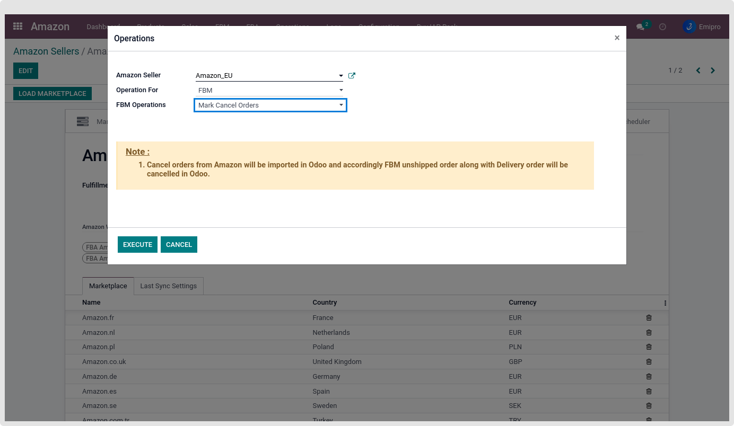The height and width of the screenshot is (426, 734).
Task: Click the Cancel button
Action: 179,245
